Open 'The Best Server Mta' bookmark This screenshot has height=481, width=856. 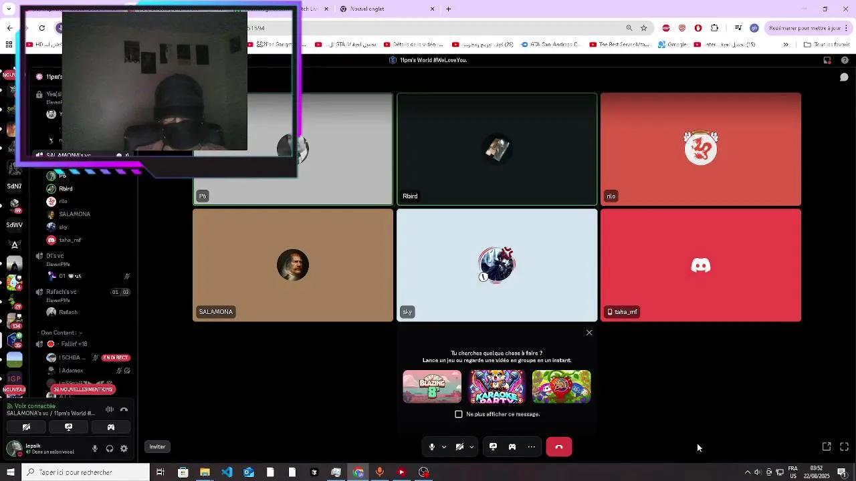click(619, 45)
